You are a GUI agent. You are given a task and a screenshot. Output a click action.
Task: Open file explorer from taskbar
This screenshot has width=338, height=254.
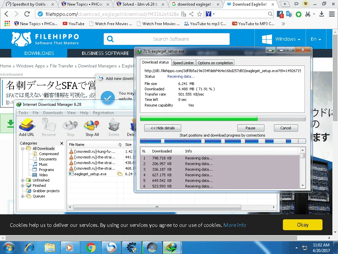50,247
